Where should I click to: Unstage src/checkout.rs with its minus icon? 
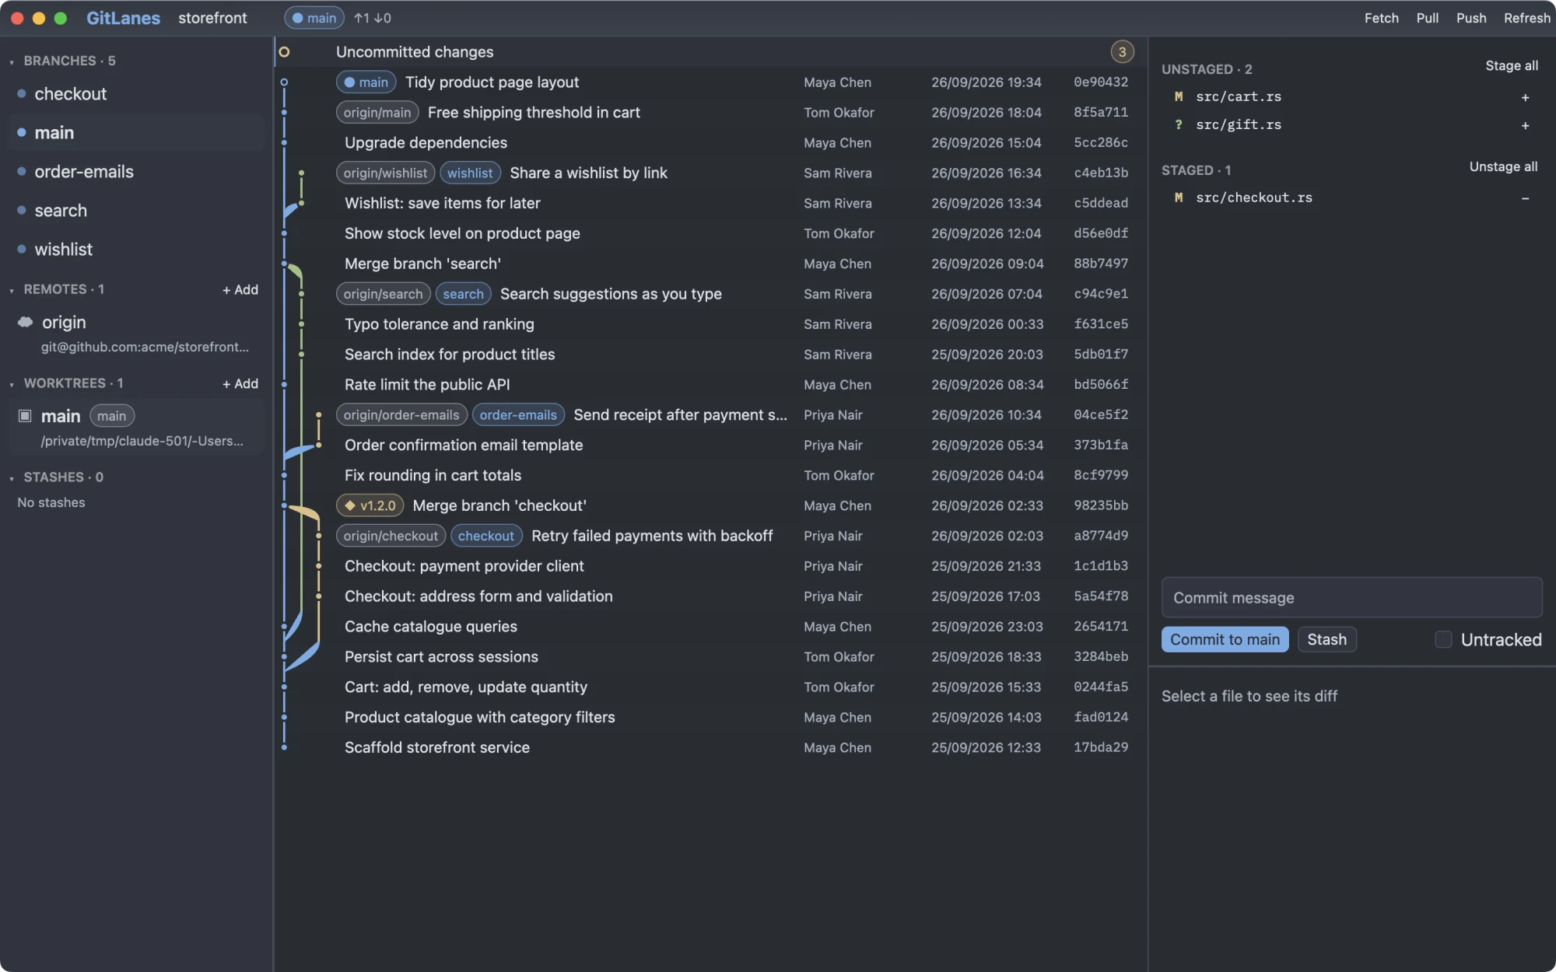[x=1525, y=198]
